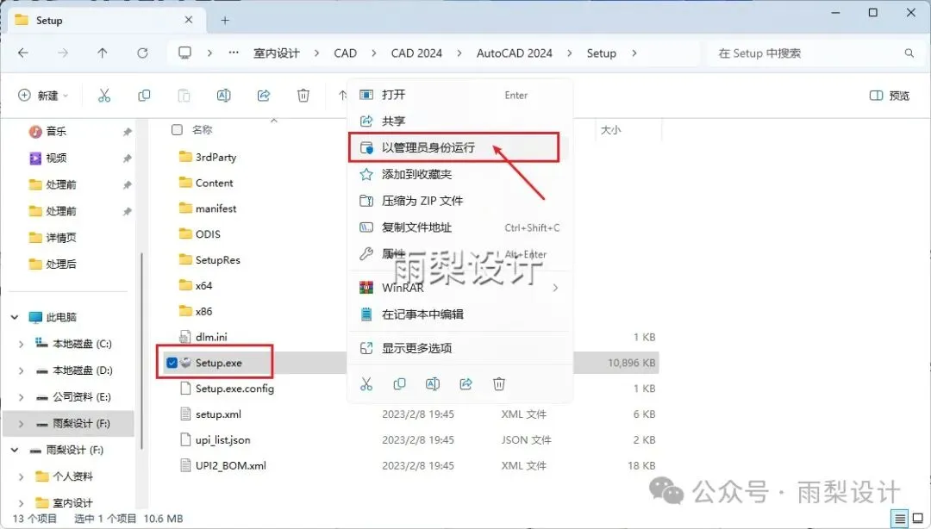The image size is (931, 529).
Task: Click the search magnifier icon
Action: tap(909, 53)
